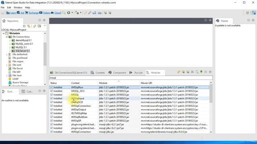257x144 pixels.
Task: Minimize the Modules panel
Action: pyautogui.click(x=206, y=72)
